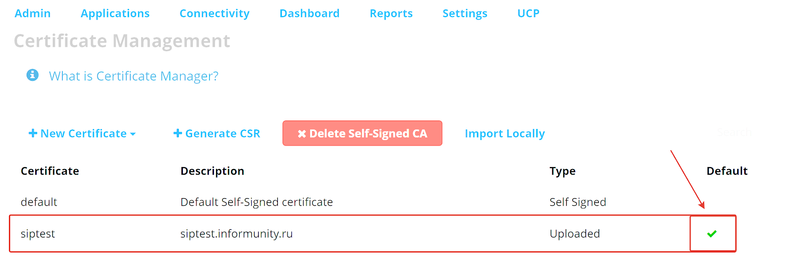Viewport: 804px width, 265px height.
Task: Open the Settings menu
Action: tap(465, 14)
